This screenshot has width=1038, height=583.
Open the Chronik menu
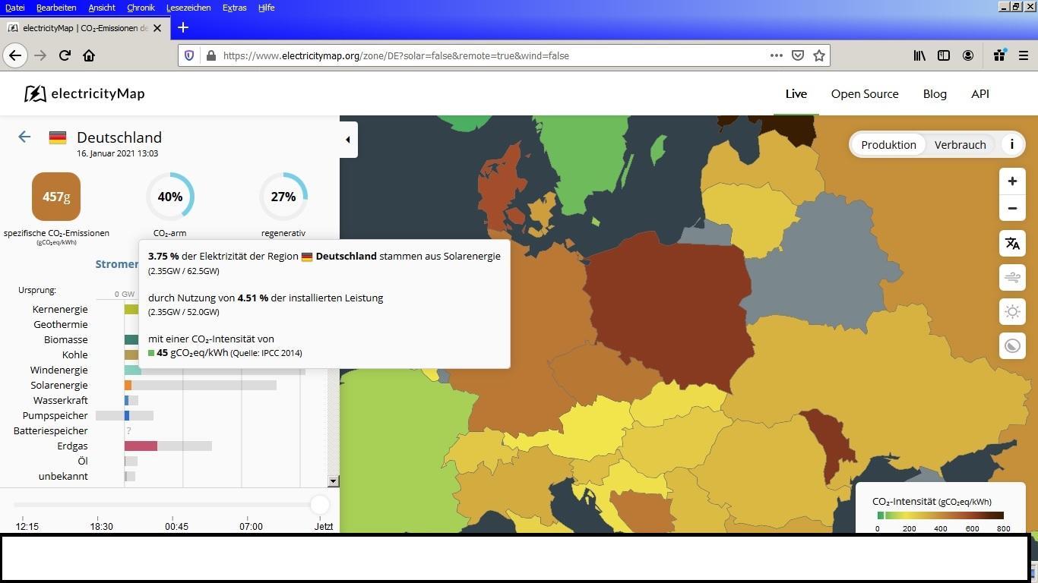coord(141,8)
